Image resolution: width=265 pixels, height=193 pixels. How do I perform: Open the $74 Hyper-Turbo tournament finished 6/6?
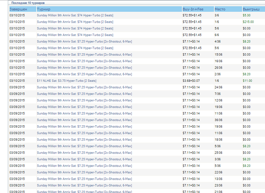(75, 35)
